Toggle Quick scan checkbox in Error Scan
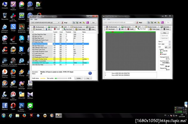 [x=161, y=36]
